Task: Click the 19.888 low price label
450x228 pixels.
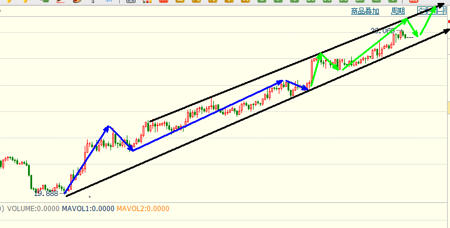Action: (x=46, y=194)
